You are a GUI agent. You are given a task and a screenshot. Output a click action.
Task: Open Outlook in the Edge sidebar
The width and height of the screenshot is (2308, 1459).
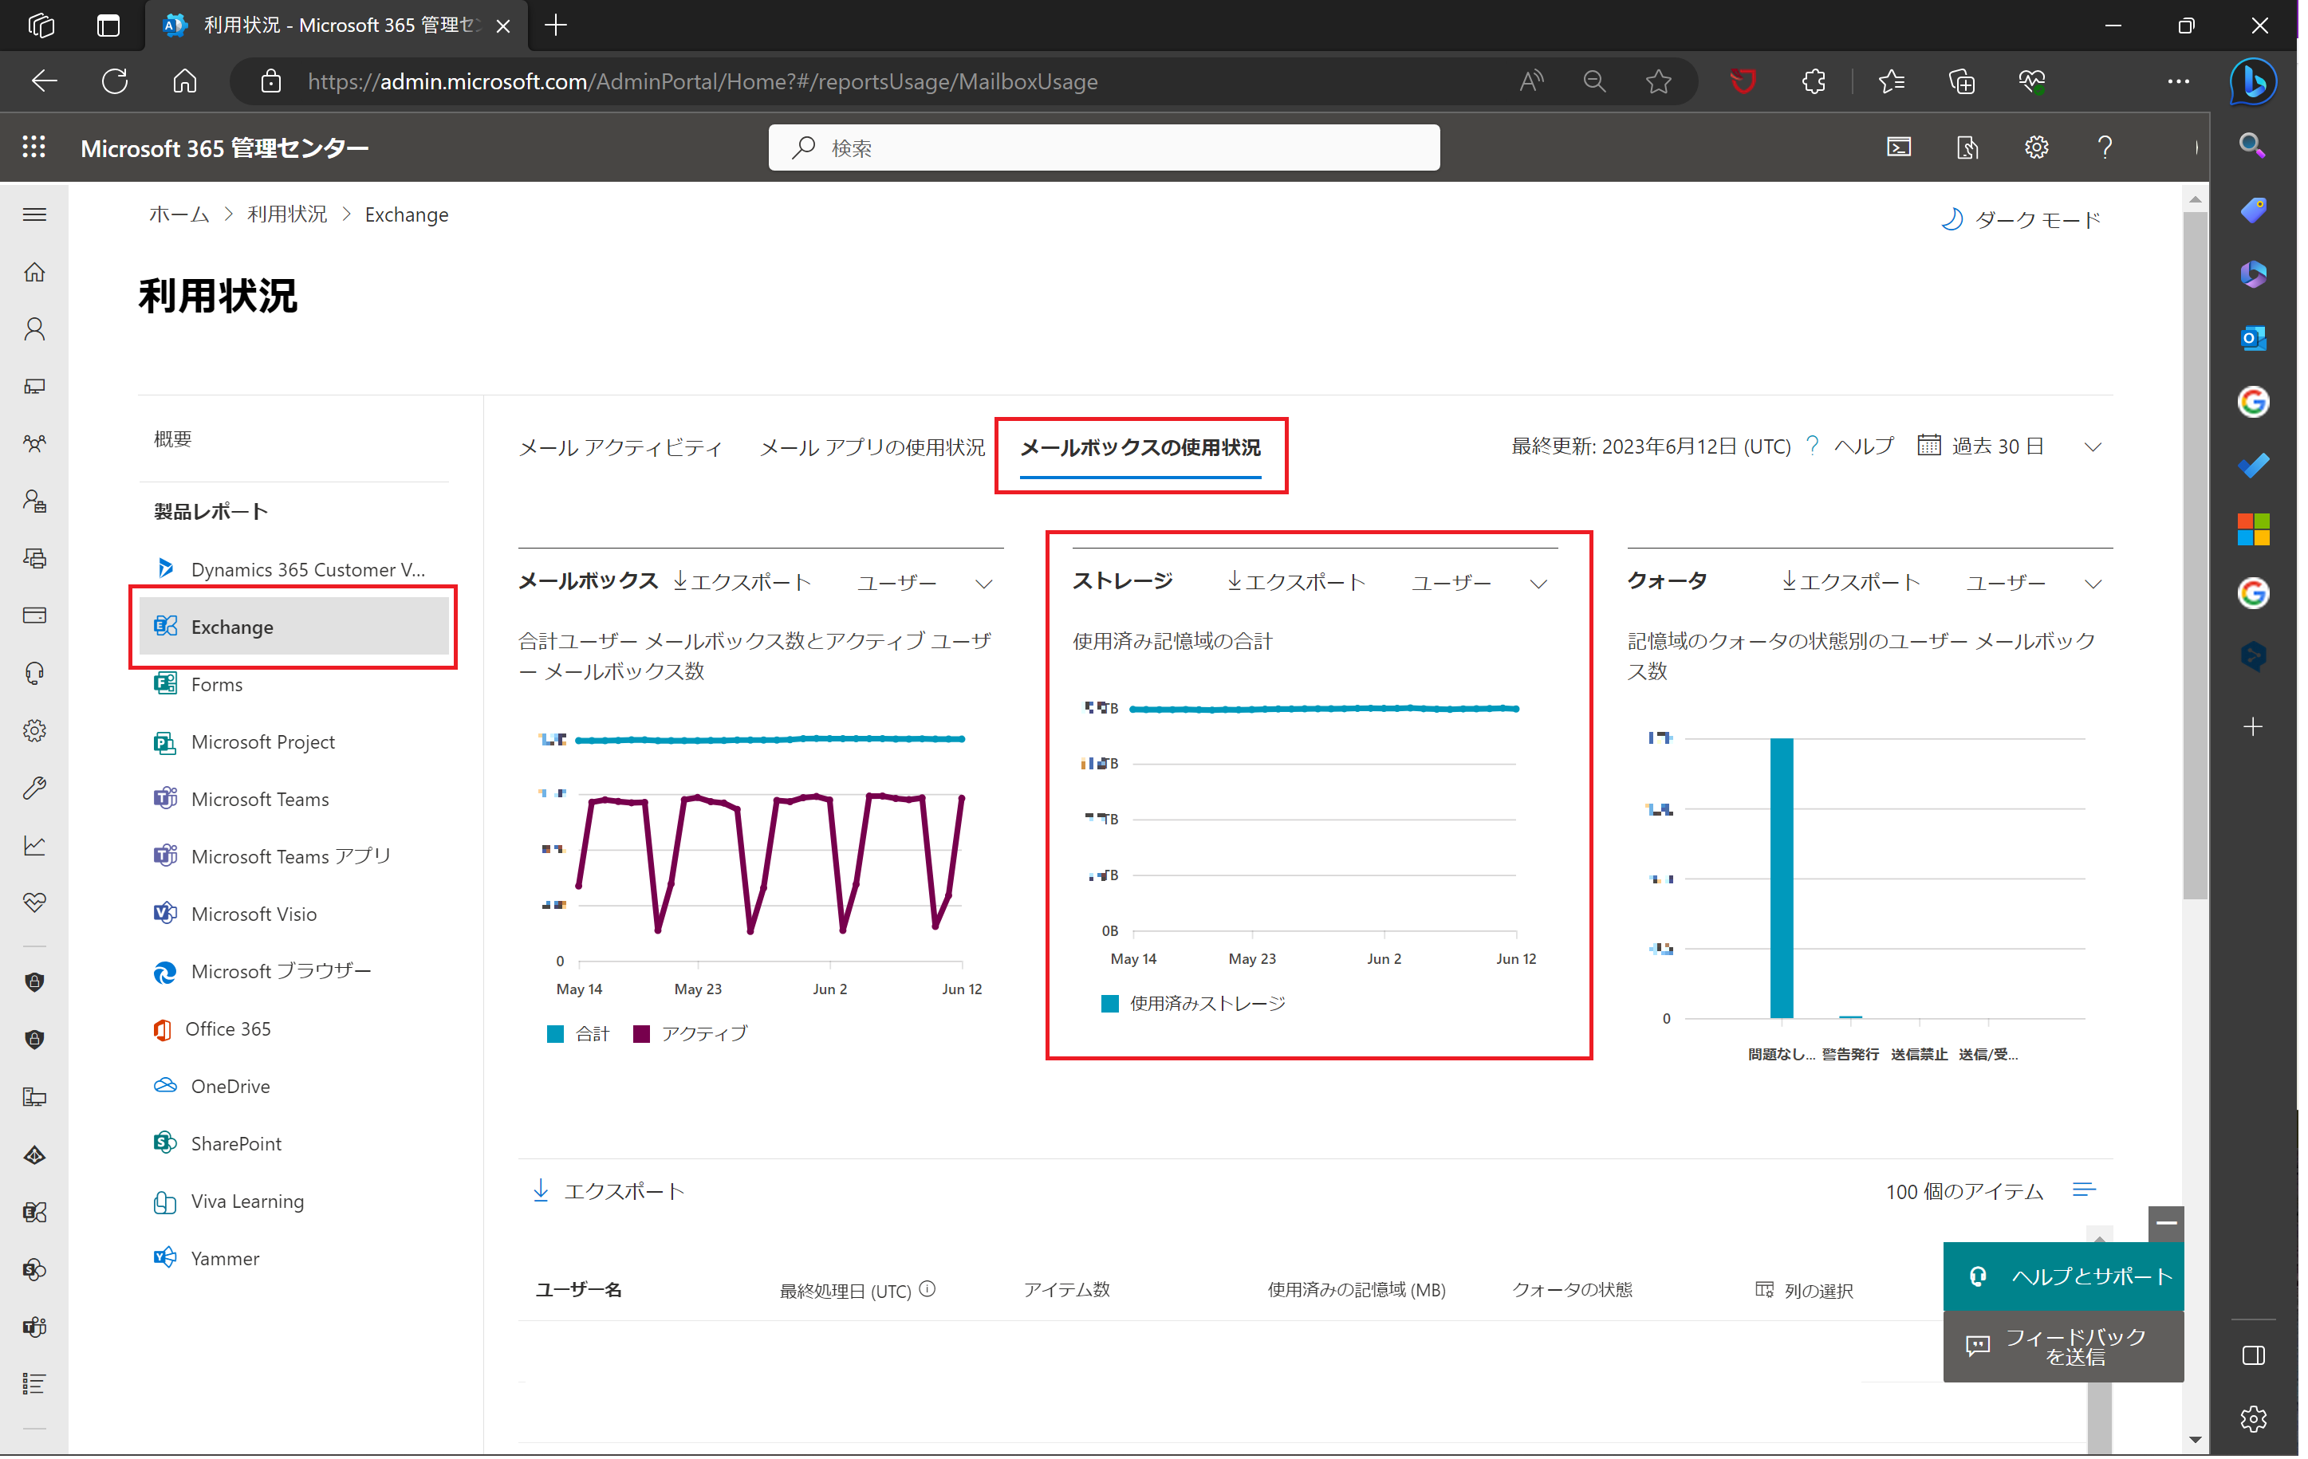click(2253, 337)
